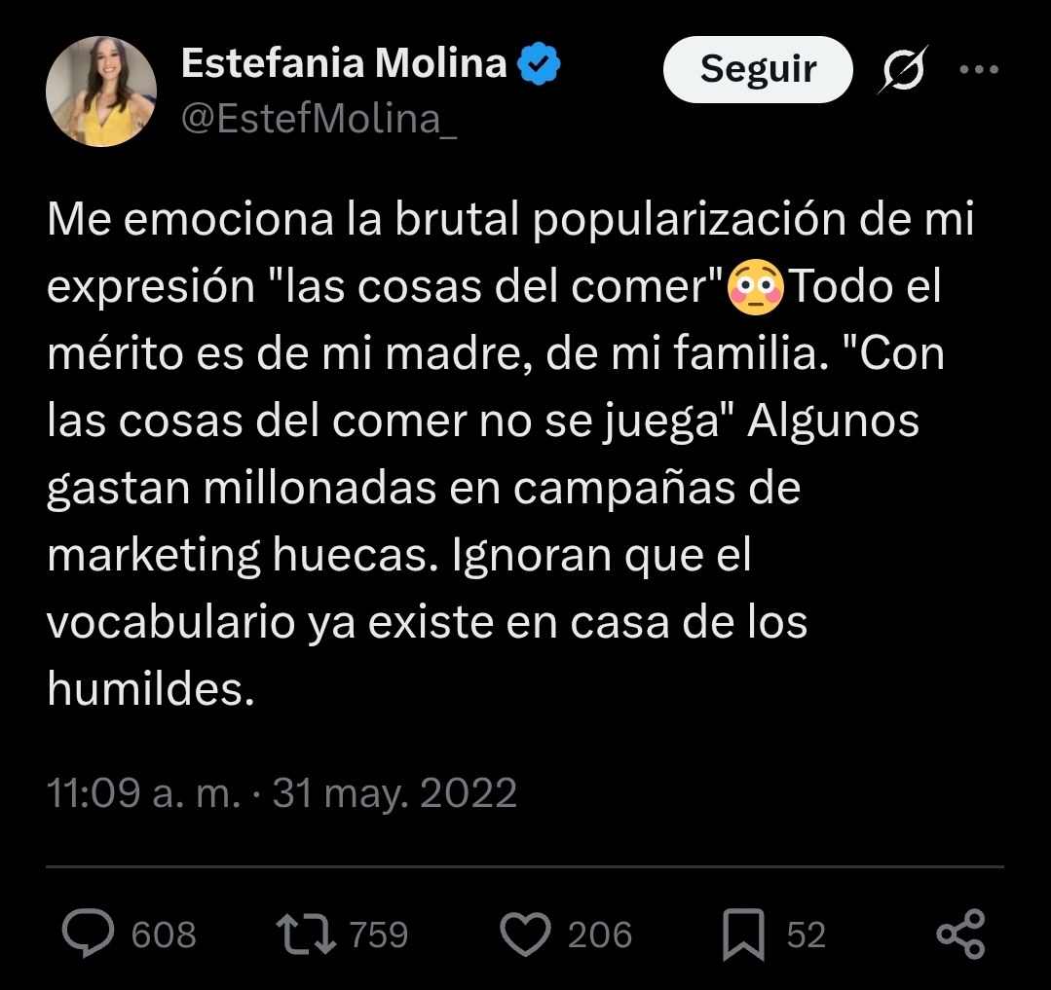Bookmark this tweet with the bookmark icon
The image size is (1051, 990).
743,935
